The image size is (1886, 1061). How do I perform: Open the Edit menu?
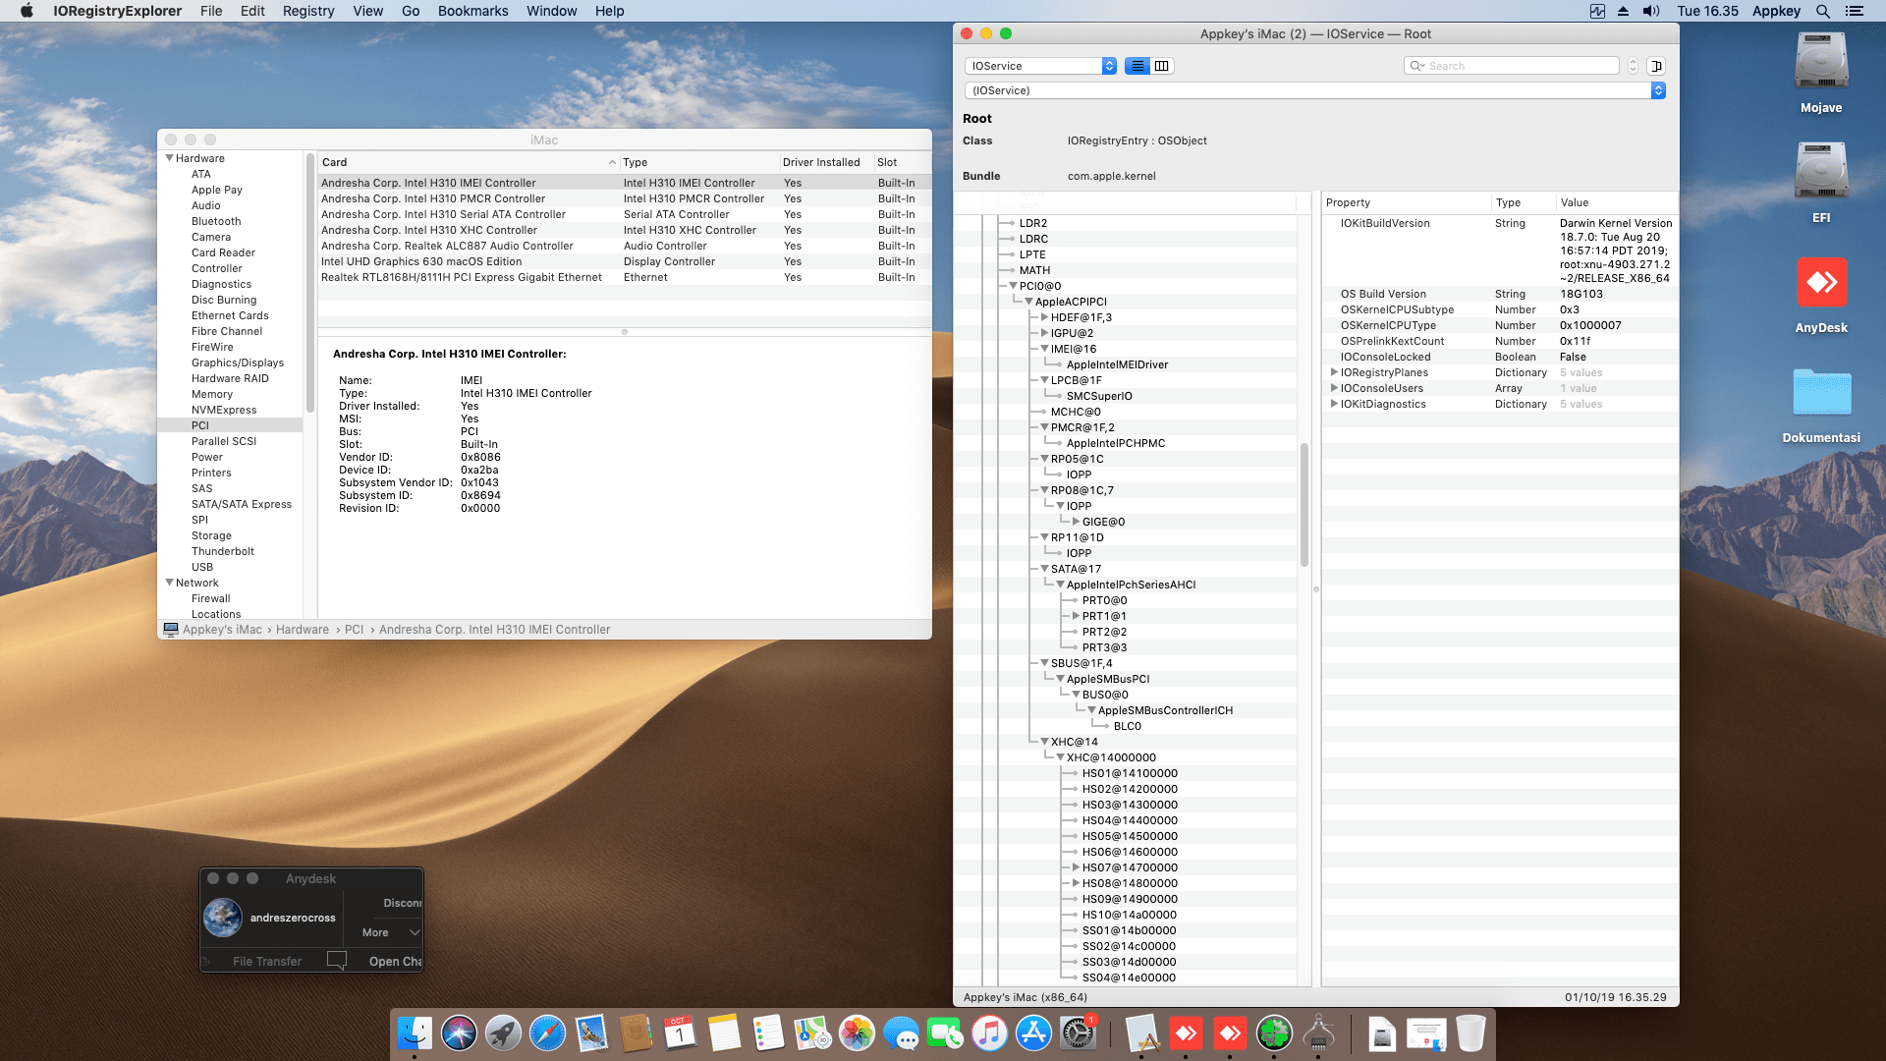coord(252,11)
